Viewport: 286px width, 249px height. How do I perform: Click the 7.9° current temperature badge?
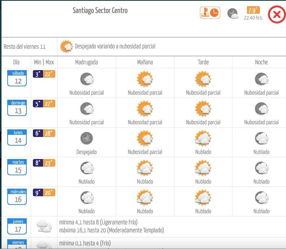click(x=253, y=10)
